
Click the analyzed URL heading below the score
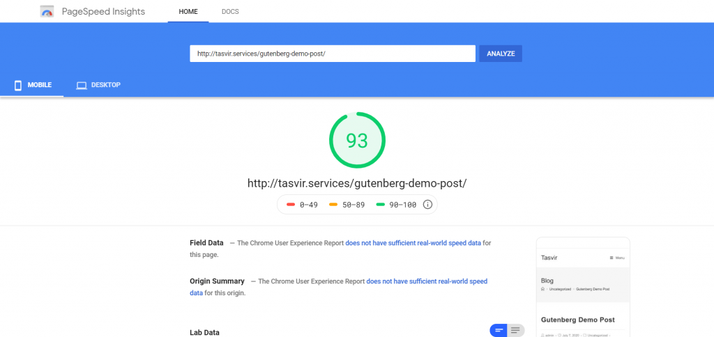coord(357,183)
